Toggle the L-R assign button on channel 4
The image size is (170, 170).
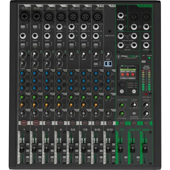[64, 150]
